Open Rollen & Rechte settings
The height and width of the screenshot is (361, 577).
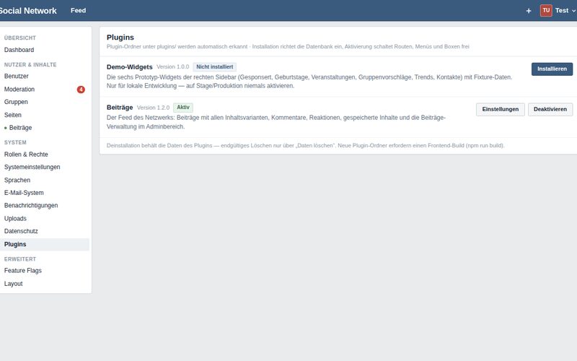point(26,155)
